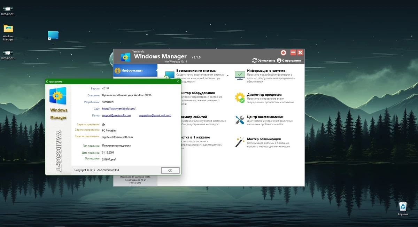Select the Информация sidebar tab
The height and width of the screenshot is (227, 418).
pyautogui.click(x=135, y=70)
